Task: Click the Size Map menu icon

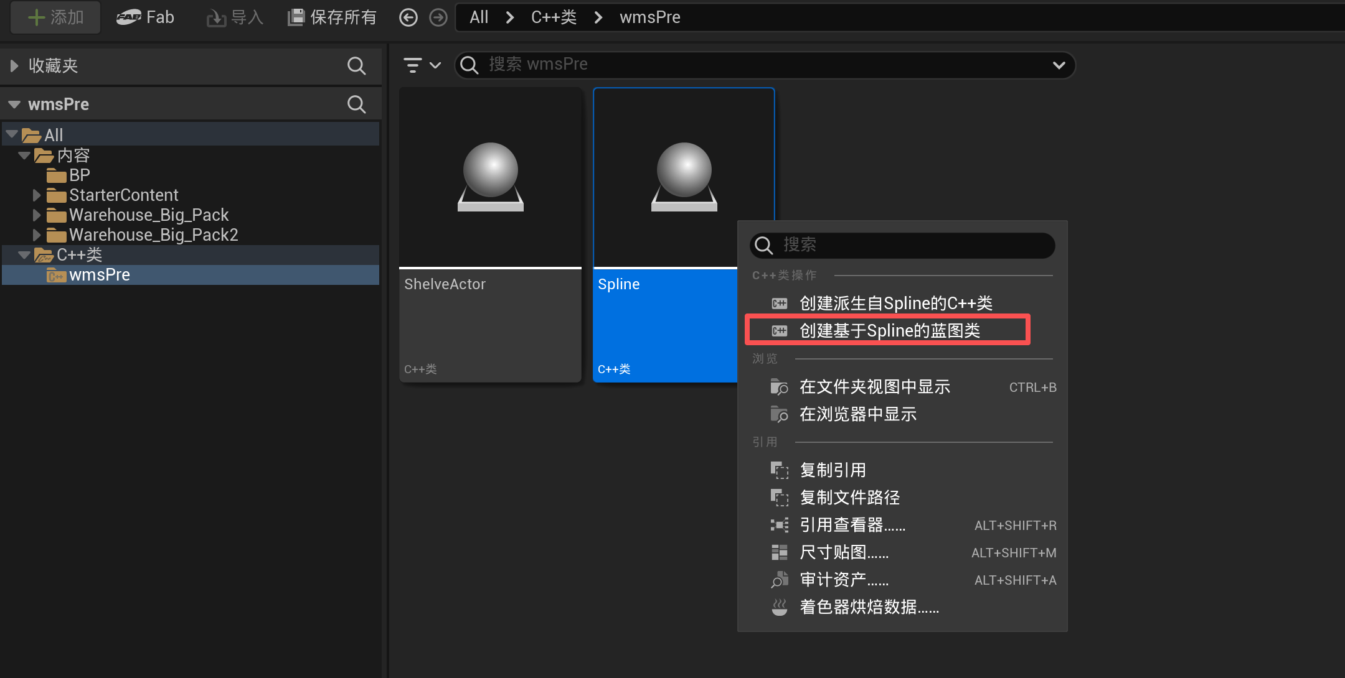Action: pyautogui.click(x=779, y=552)
